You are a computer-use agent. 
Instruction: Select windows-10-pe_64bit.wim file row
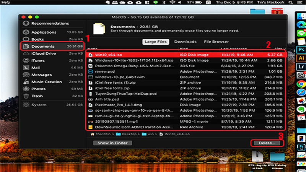click(x=186, y=77)
